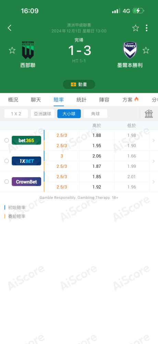Image resolution: width=158 pixels, height=344 pixels.
Task: Favorite 墨爾本勝利 team with its star
Action: (x=146, y=50)
